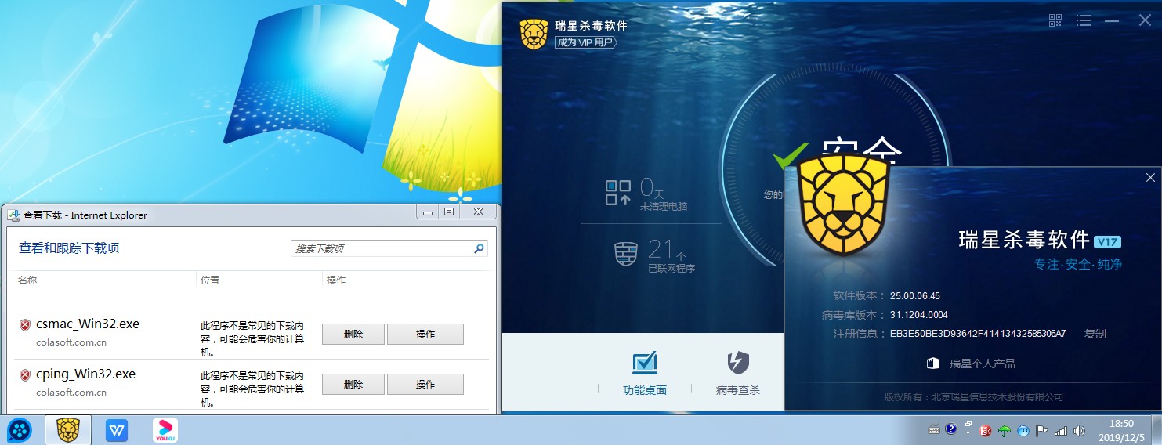1162x445 pixels.
Task: Click the 未清理电脑 cleanup grid icon
Action: click(x=618, y=193)
